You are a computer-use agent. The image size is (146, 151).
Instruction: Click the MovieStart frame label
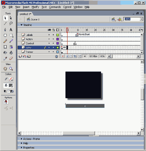(84, 34)
